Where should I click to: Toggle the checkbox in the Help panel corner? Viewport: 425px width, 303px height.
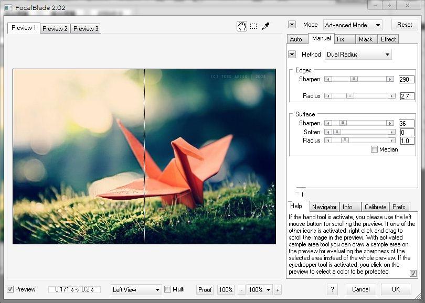pos(413,274)
